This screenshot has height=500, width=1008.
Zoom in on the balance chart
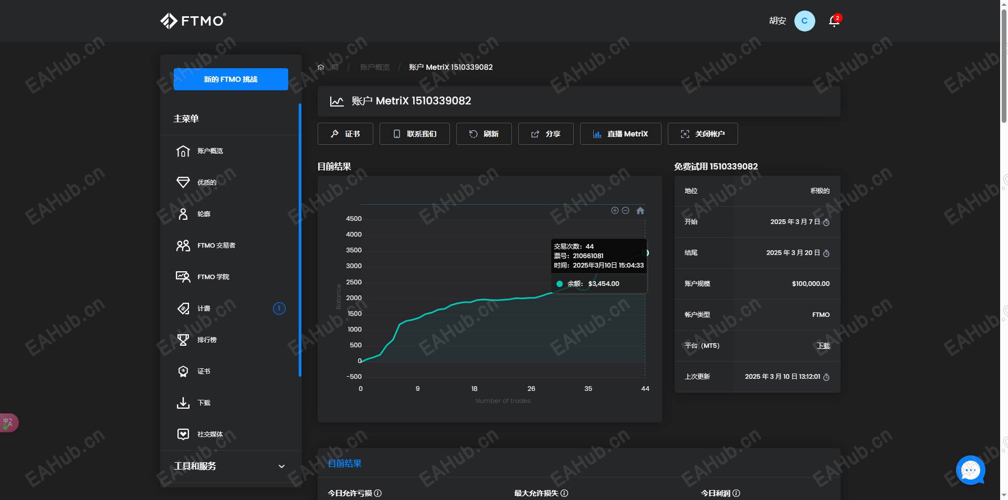click(x=615, y=210)
